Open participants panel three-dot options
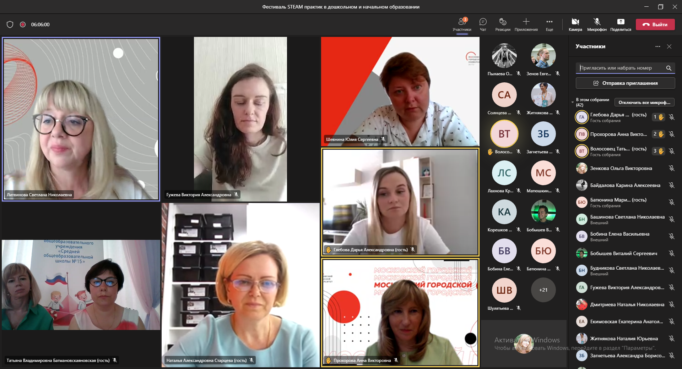The width and height of the screenshot is (682, 369). (x=658, y=46)
